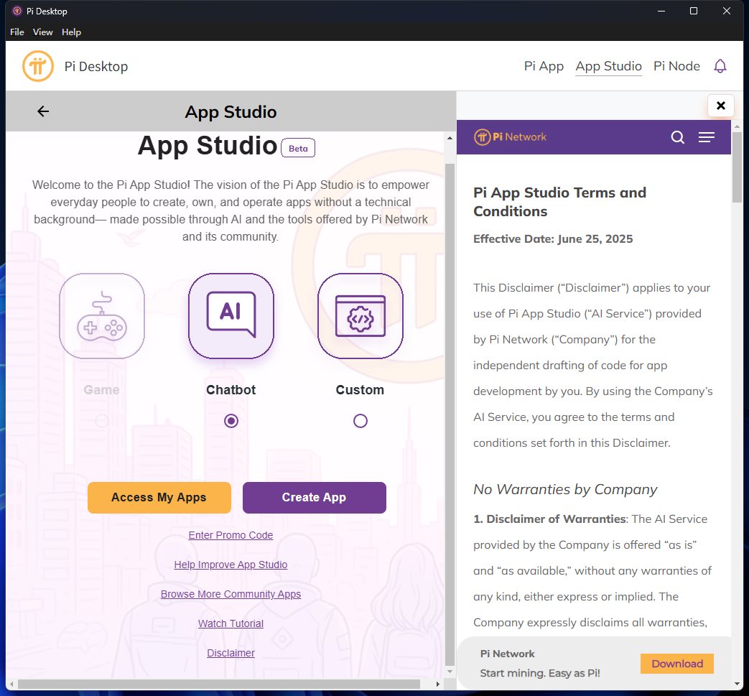
Task: Open the File menu
Action: [x=17, y=32]
